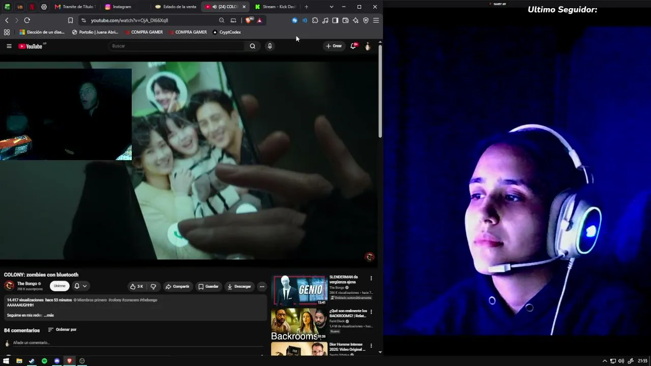The image size is (651, 366).
Task: Open Steam from the taskbar
Action: [32, 361]
